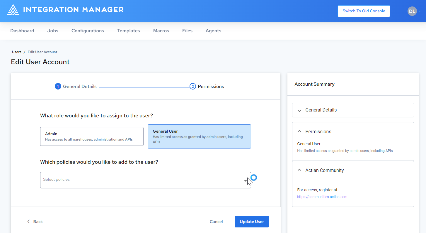Click the Select policies input field

coord(146,180)
